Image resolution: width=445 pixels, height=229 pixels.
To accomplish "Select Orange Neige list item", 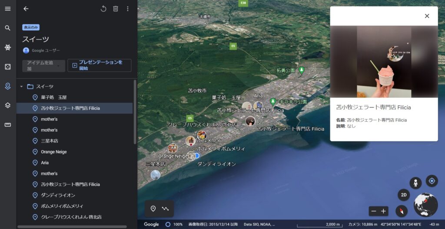I will click(x=54, y=152).
